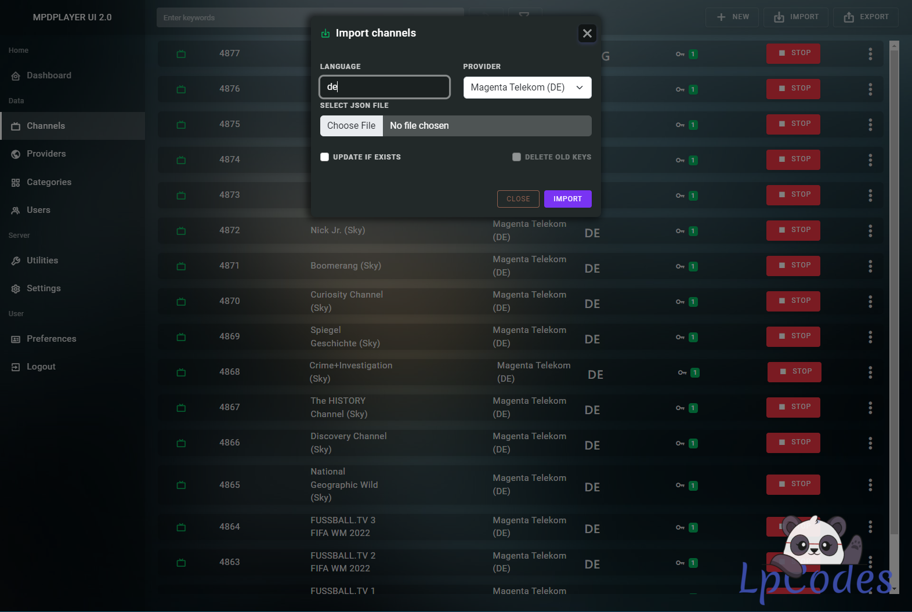
Task: Click the Language input field
Action: pos(385,87)
